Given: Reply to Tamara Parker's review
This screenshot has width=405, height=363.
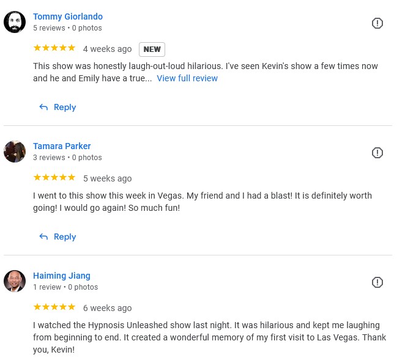Looking at the screenshot, I should [58, 237].
